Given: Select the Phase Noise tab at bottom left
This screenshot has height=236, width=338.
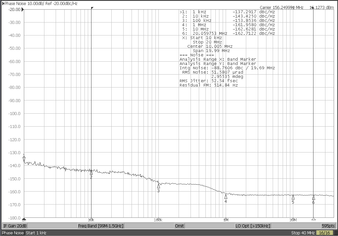Looking at the screenshot, I should pyautogui.click(x=13, y=233).
